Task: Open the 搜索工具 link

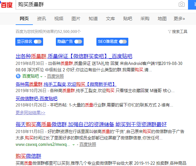Action: coord(180,32)
